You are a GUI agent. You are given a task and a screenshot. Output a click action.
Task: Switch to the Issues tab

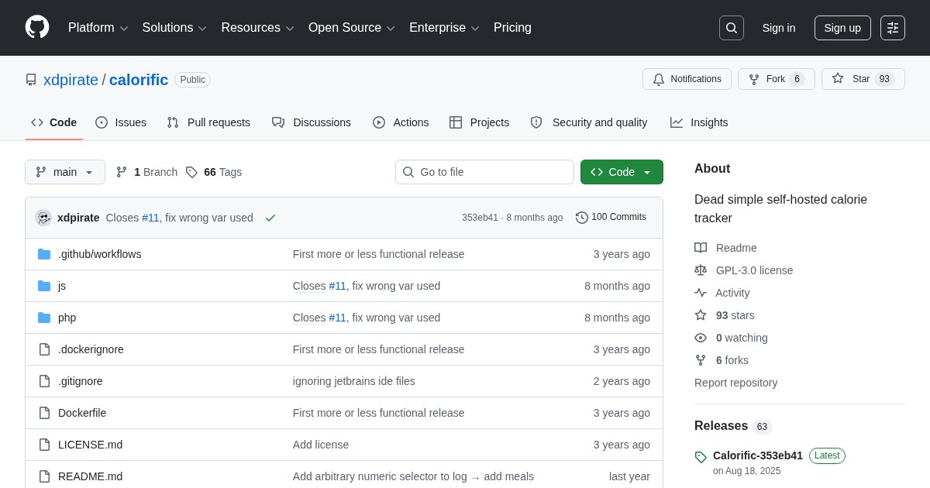coord(121,122)
